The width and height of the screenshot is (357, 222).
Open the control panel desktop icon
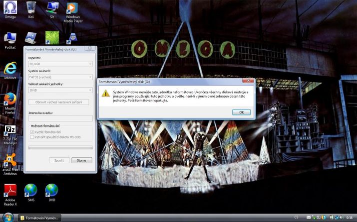pyautogui.click(x=31, y=38)
